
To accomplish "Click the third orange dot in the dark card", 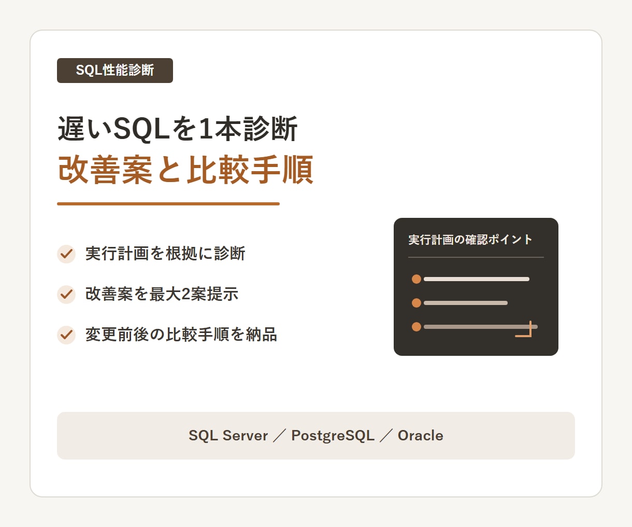I will 416,327.
